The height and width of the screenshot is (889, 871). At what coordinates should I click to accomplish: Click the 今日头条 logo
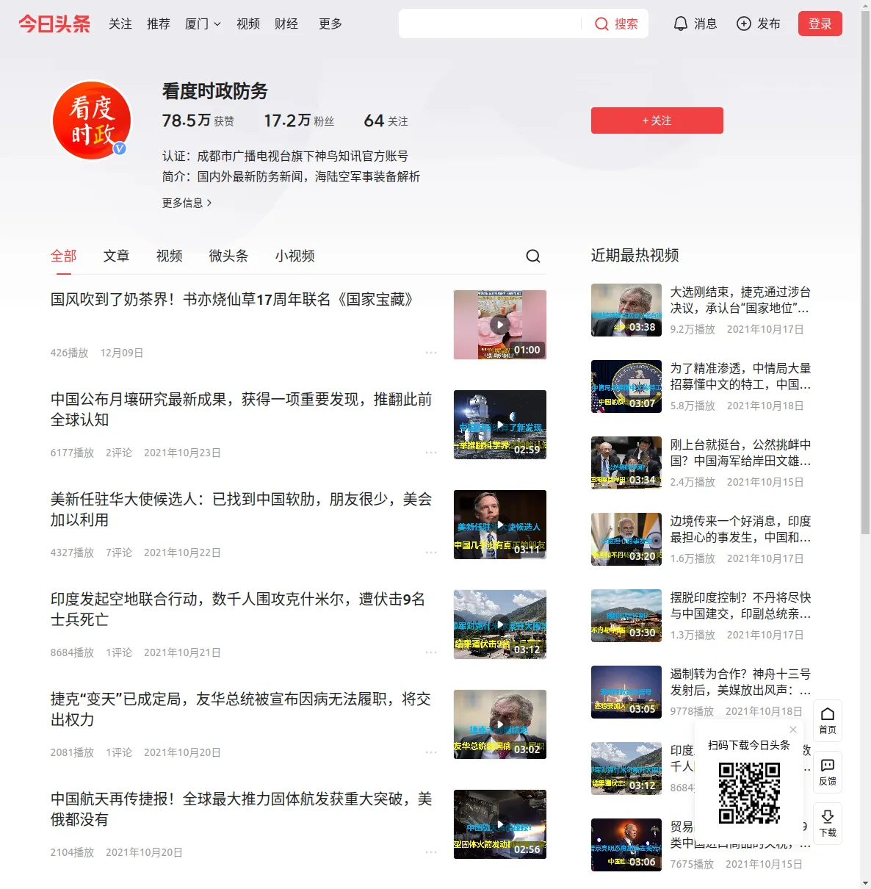click(x=54, y=24)
